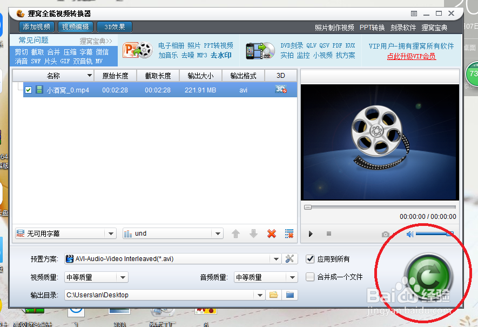
Task: Expand the 无可用字幕 subtitle dropdown
Action: point(112,233)
